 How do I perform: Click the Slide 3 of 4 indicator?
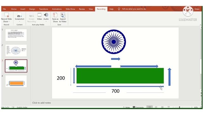5,107
